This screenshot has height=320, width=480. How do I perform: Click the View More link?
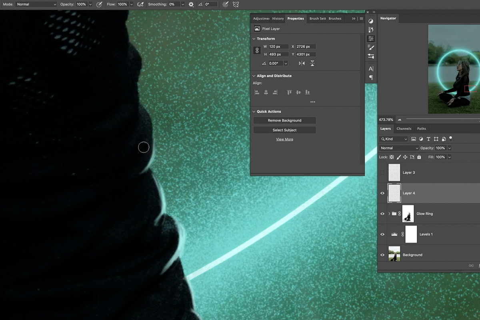pyautogui.click(x=284, y=139)
